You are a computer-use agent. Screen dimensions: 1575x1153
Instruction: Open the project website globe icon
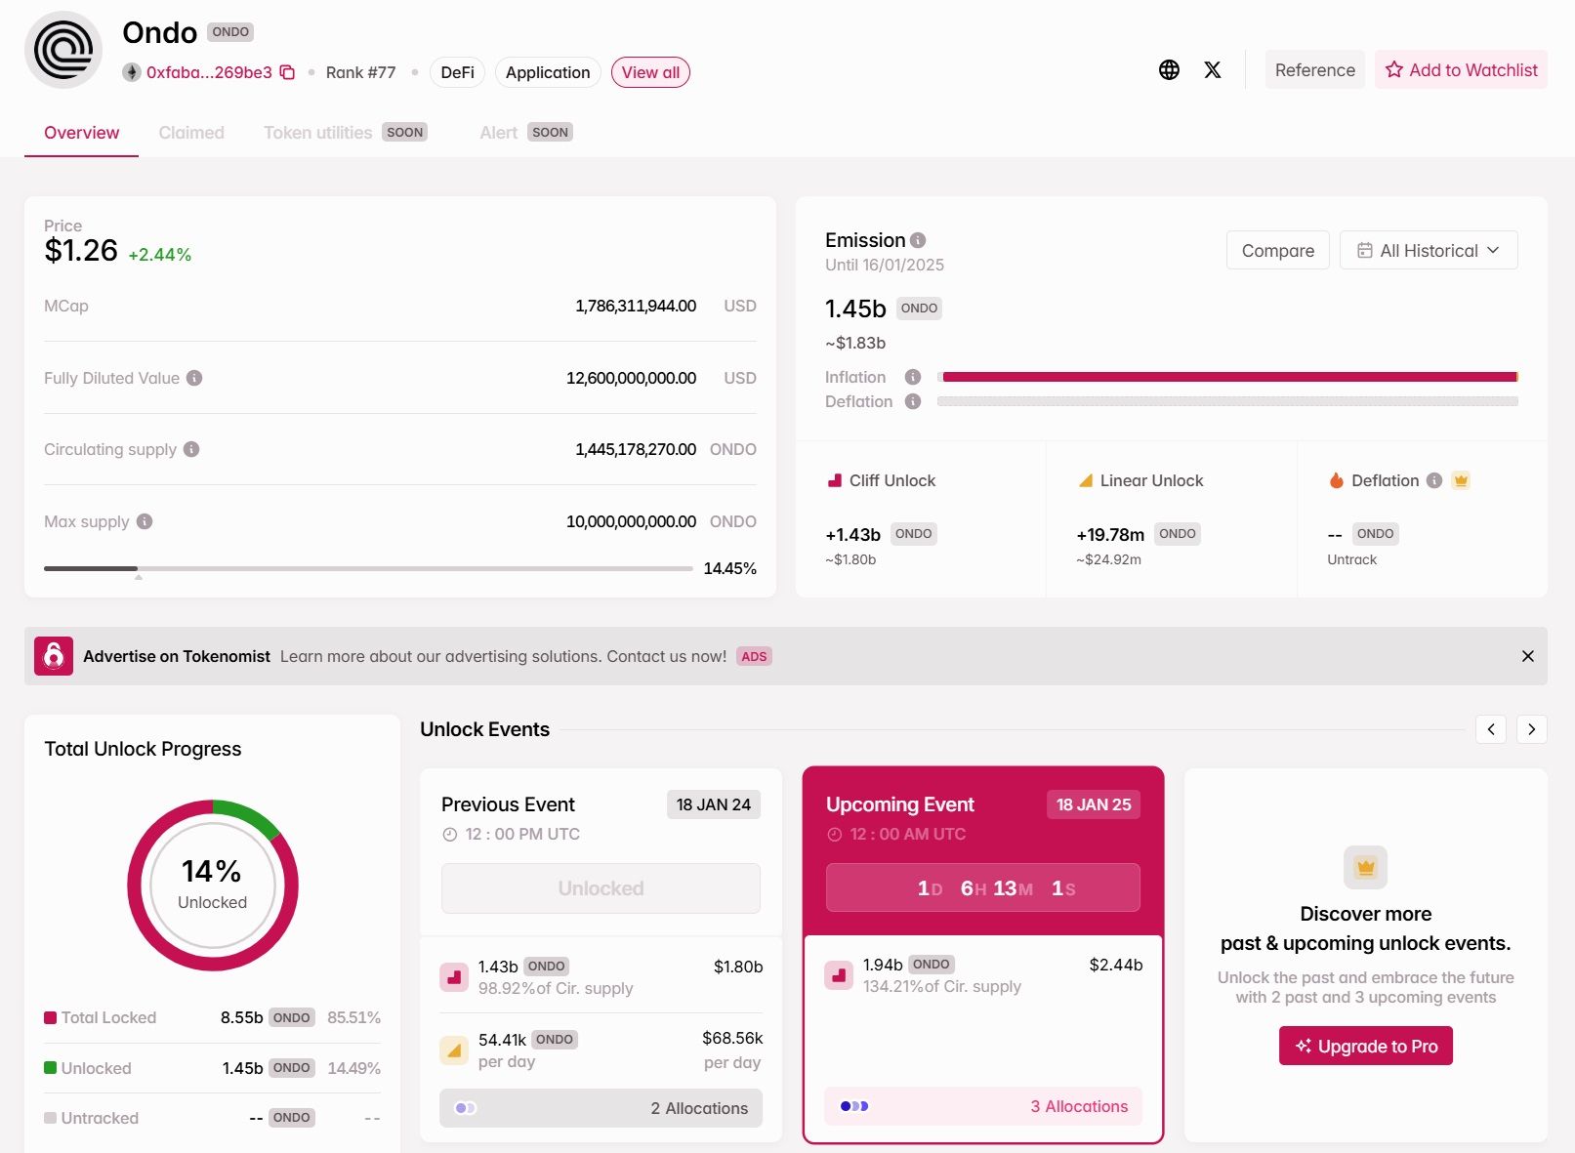[1169, 69]
